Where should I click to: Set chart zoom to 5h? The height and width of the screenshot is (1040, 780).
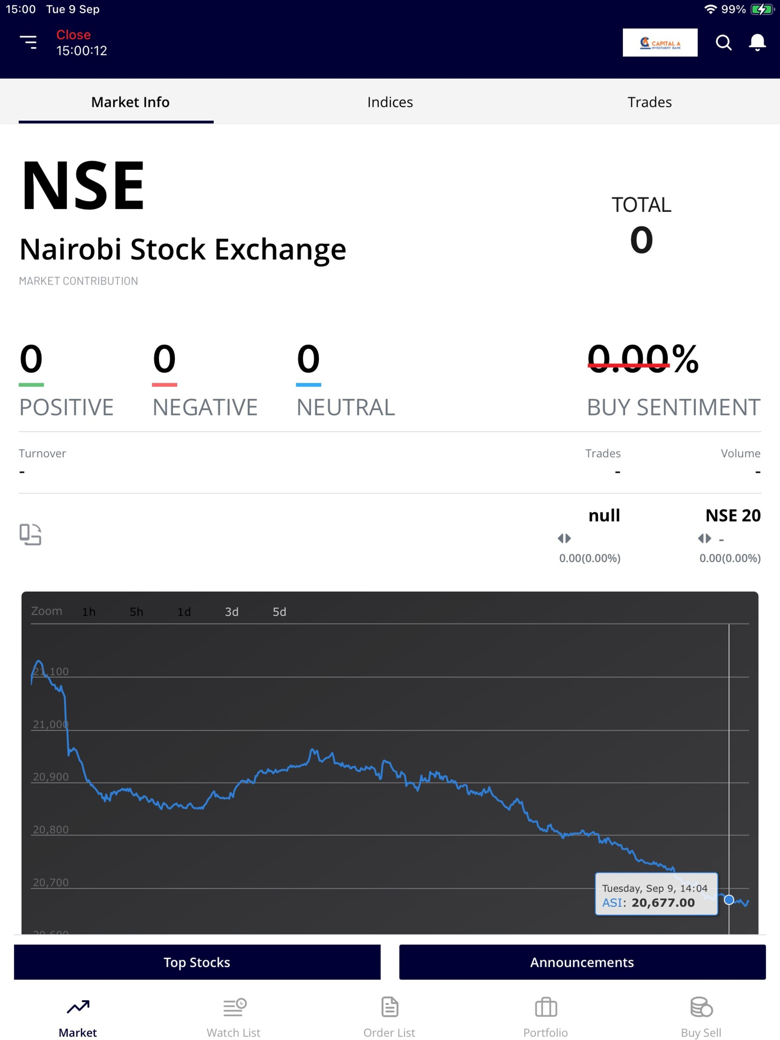136,612
